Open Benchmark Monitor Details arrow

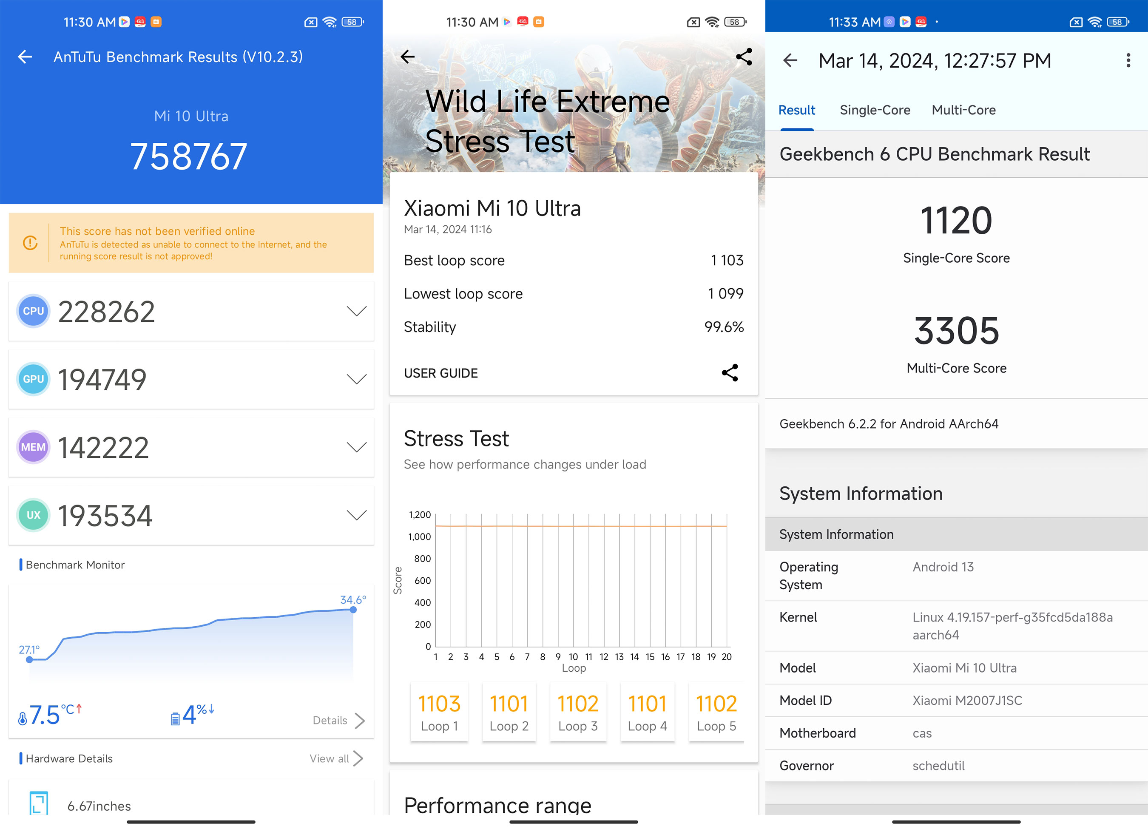[x=360, y=721]
